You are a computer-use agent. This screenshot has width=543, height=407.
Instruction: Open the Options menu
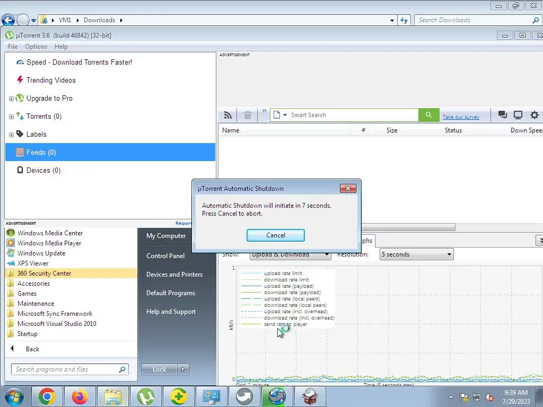pos(36,47)
